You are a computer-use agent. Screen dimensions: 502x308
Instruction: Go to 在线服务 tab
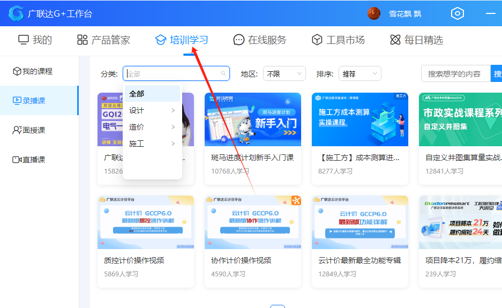point(260,40)
